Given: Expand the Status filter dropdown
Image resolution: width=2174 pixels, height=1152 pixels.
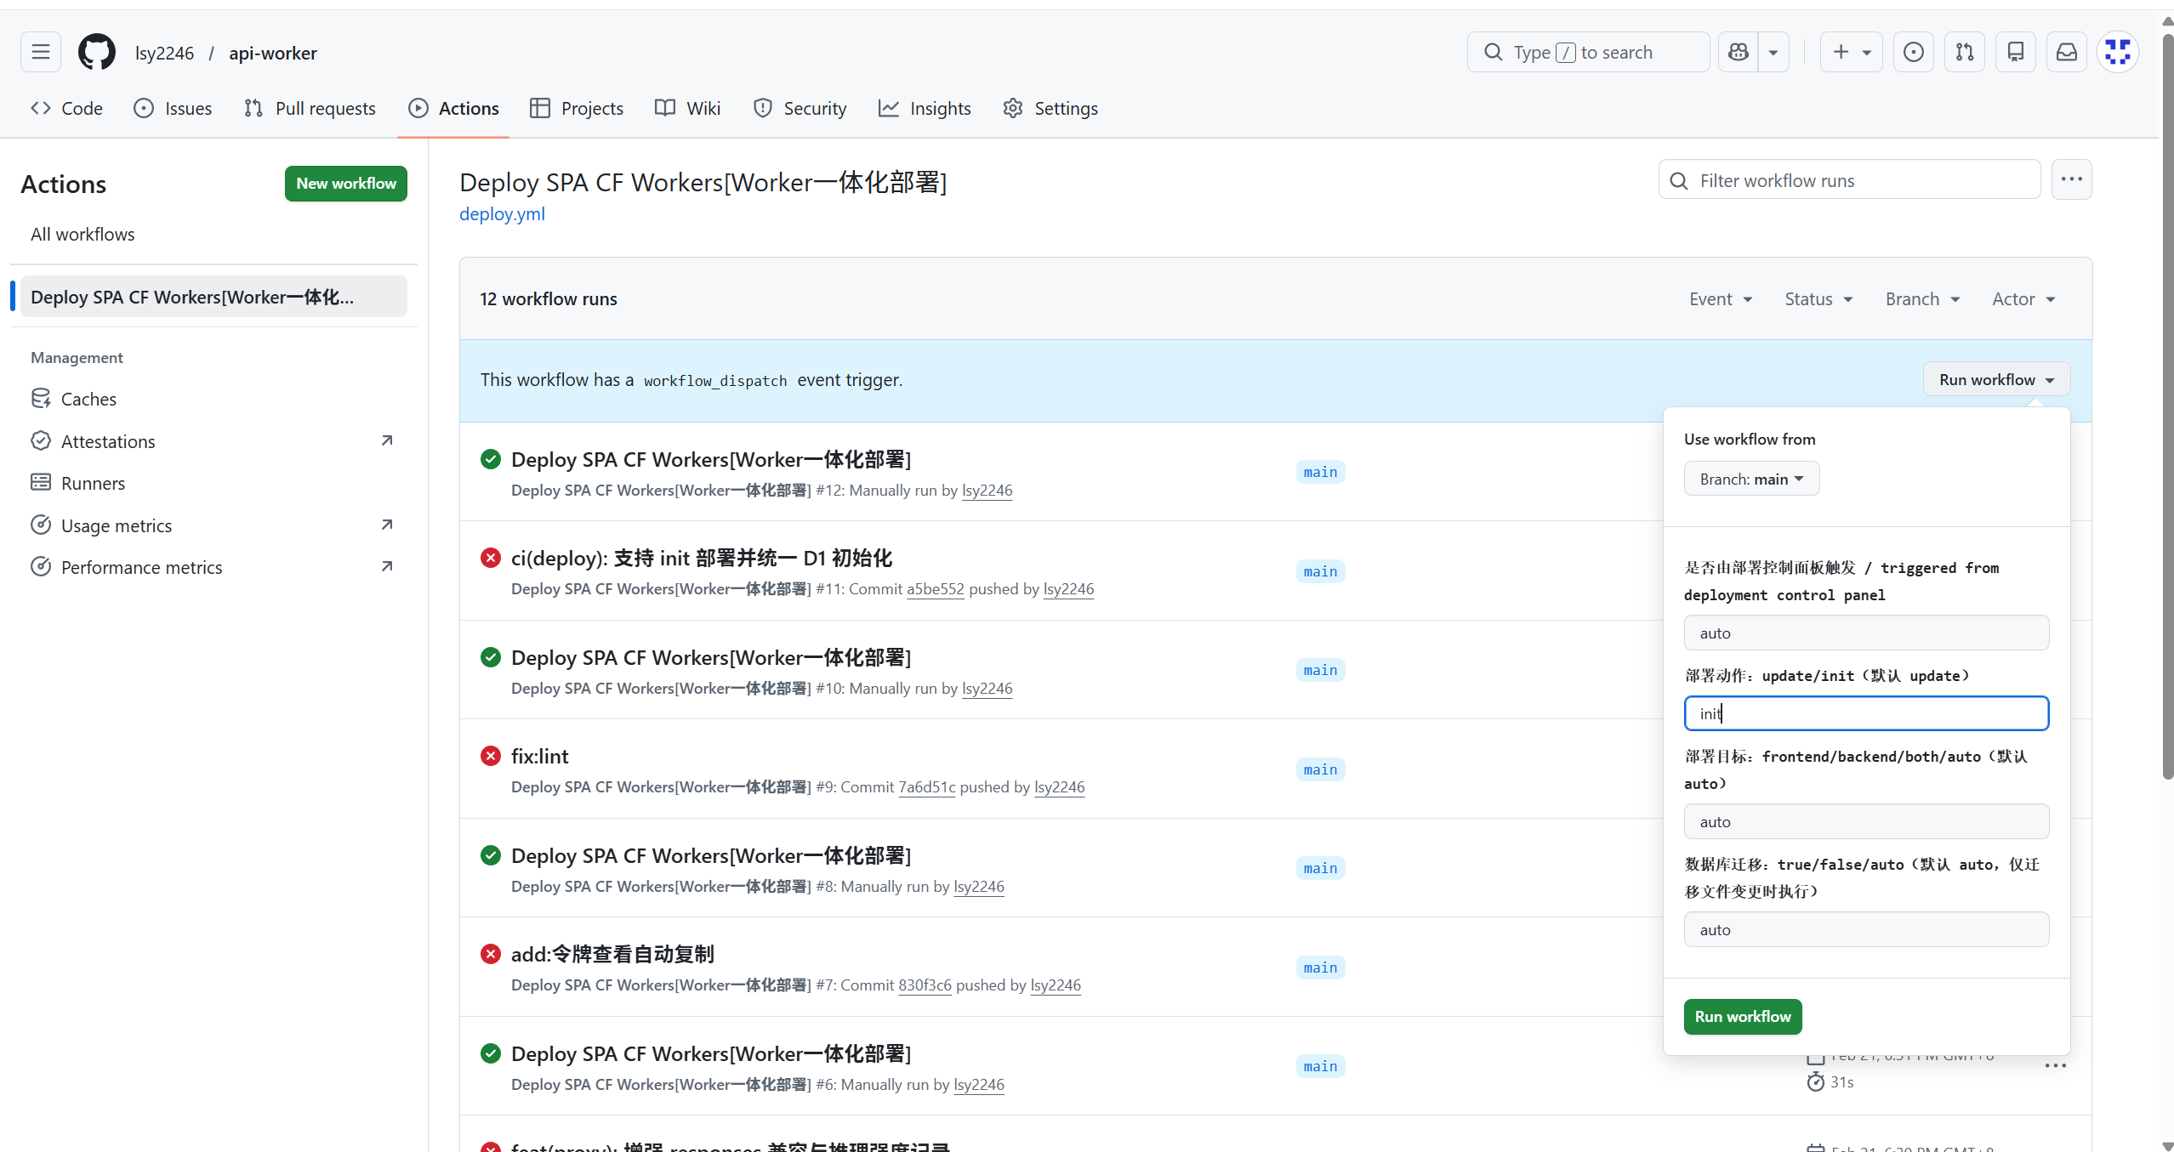Looking at the screenshot, I should pos(1818,299).
